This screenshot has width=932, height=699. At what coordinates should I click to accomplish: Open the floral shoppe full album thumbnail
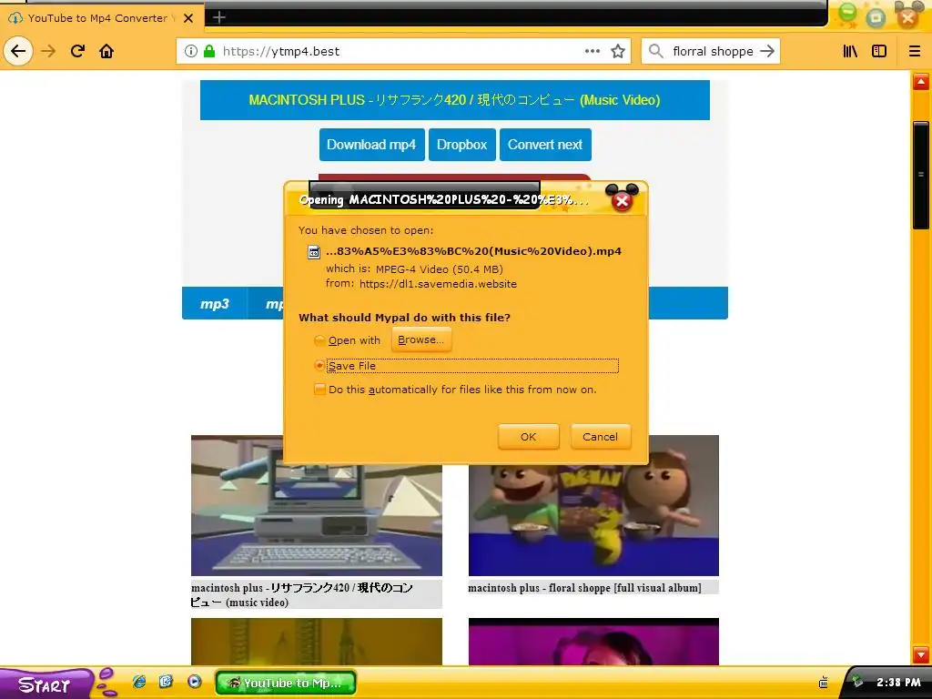tap(593, 505)
